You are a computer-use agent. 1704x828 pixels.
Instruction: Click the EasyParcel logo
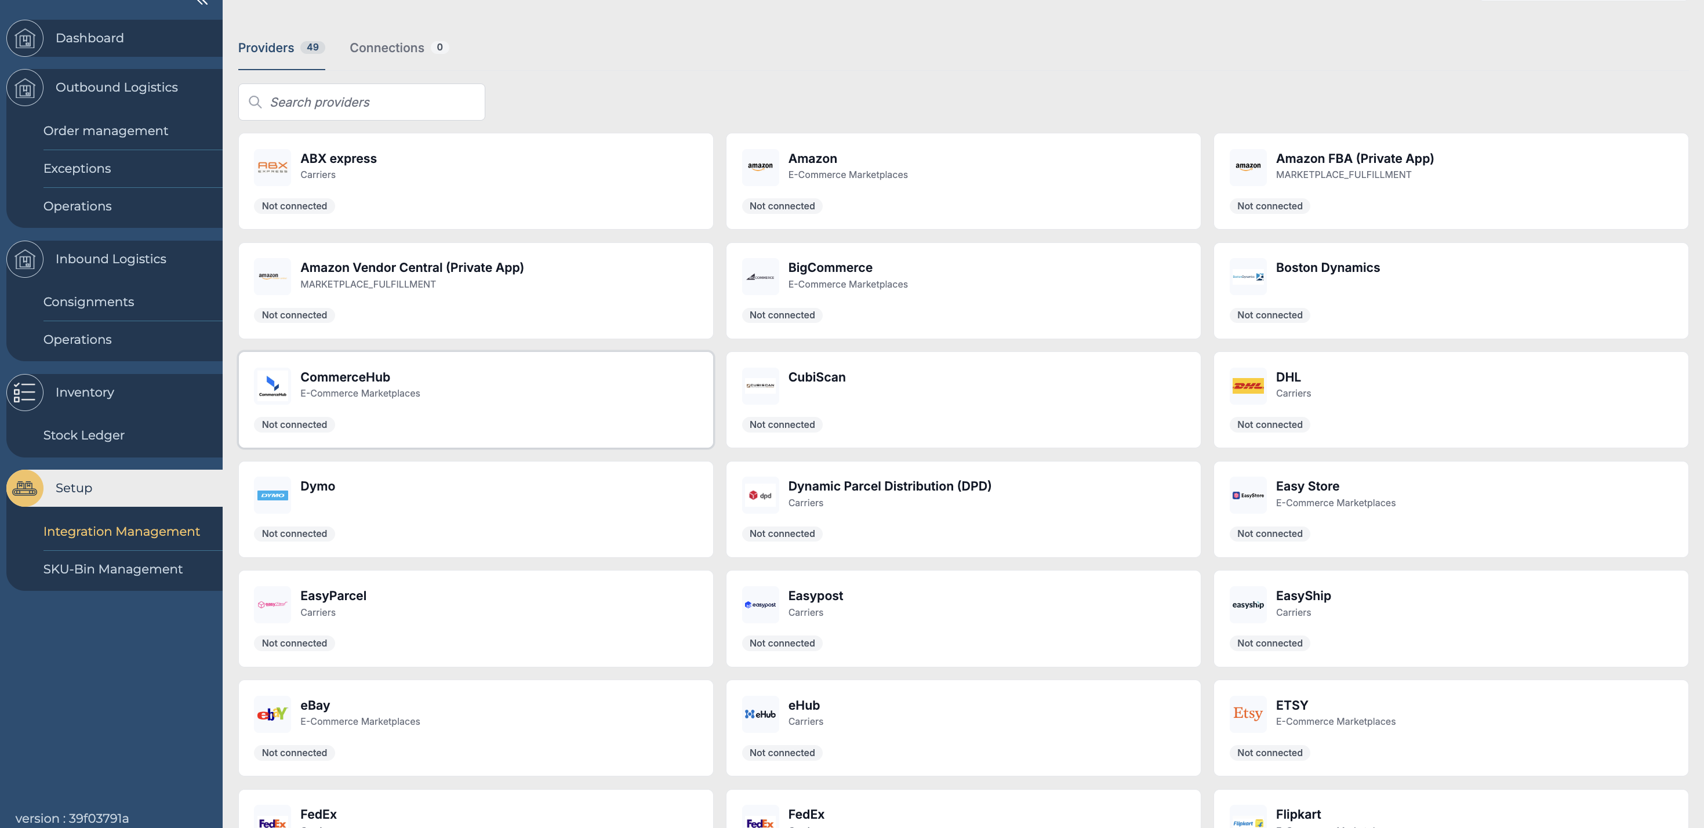click(x=273, y=604)
